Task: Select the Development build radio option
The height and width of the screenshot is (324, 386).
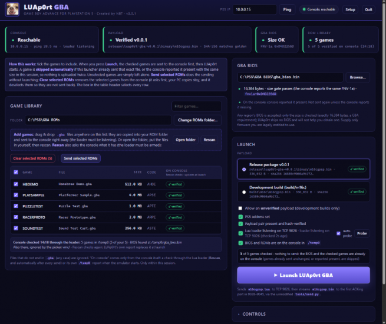Action: 244,192
